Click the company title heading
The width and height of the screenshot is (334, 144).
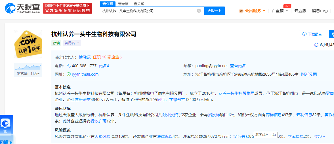[x=94, y=34]
